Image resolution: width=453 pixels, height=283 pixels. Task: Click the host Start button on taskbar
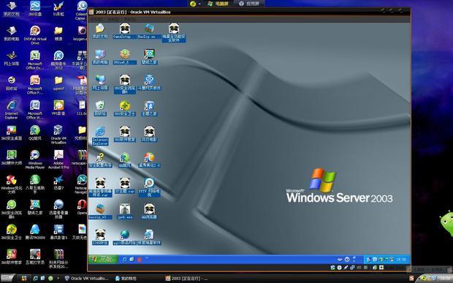tap(7, 278)
